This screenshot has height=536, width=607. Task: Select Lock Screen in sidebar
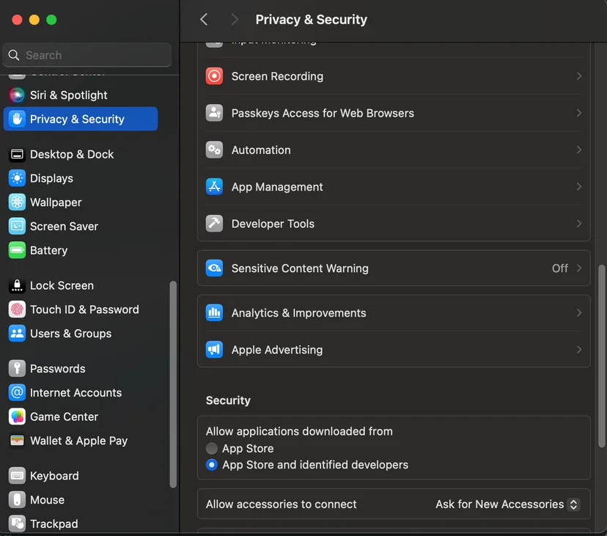point(81,286)
